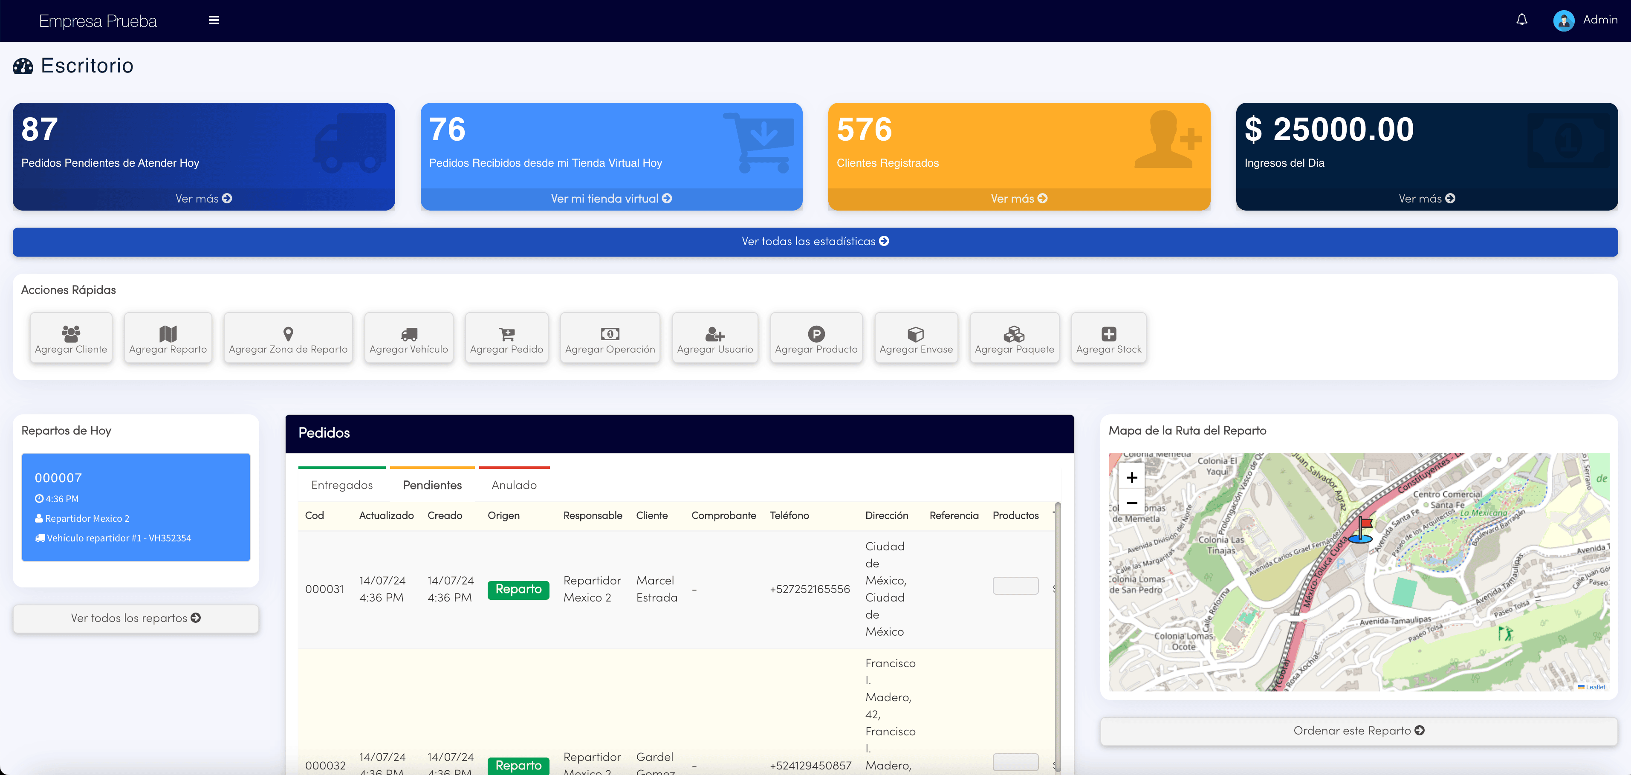The image size is (1631, 775).
Task: Click Agregar Producto icon button
Action: coord(816,338)
